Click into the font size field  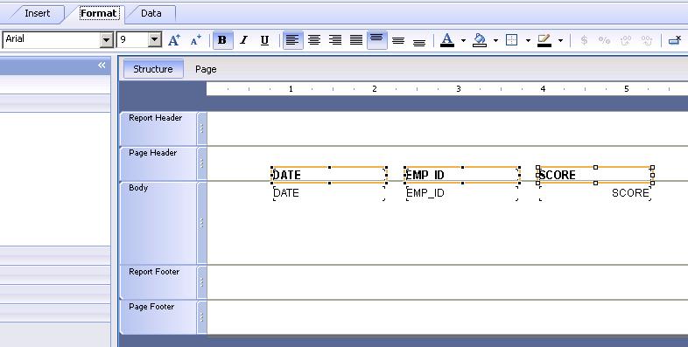pyautogui.click(x=132, y=40)
